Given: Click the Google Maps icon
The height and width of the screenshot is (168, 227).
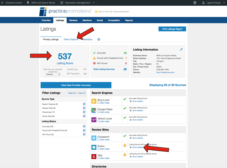Looking at the screenshot, I should point(94,110).
